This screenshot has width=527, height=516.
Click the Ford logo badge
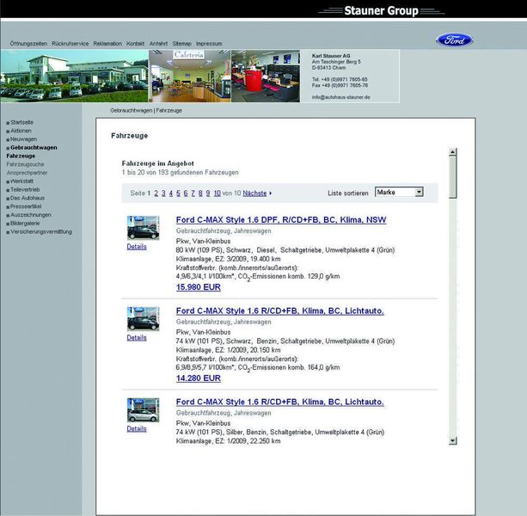[x=455, y=40]
